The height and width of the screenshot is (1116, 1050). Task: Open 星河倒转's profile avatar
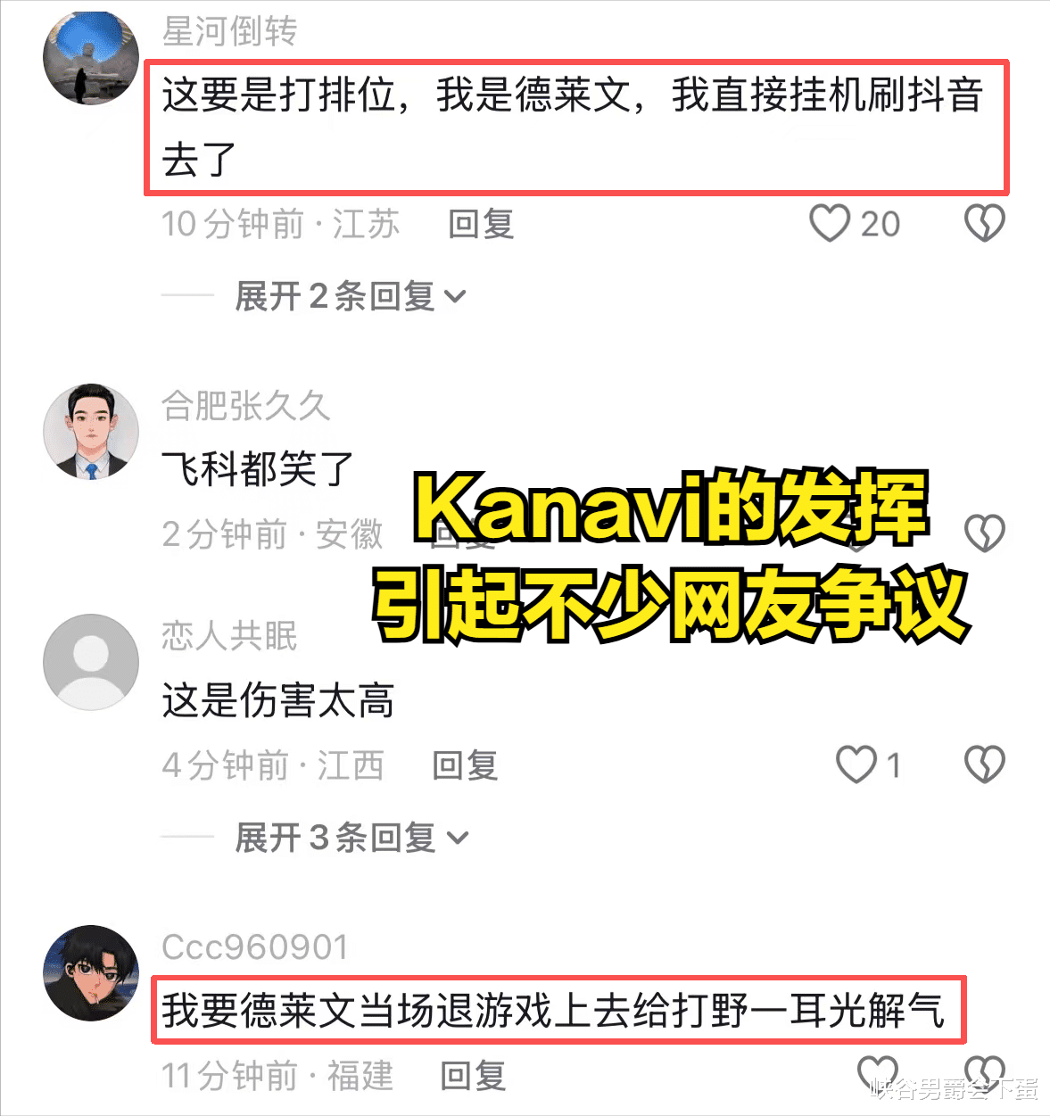(x=91, y=57)
